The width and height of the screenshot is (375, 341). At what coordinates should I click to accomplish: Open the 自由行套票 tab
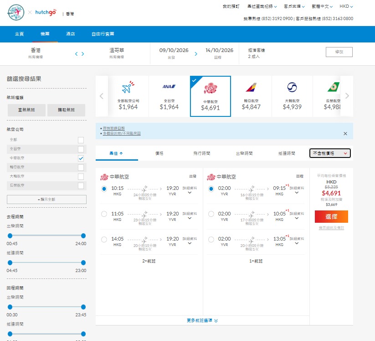[103, 34]
